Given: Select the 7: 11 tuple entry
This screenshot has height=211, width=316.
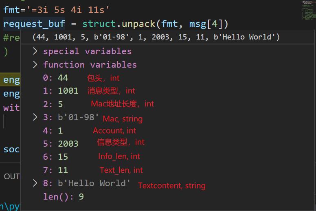Looking at the screenshot, I should point(55,170).
